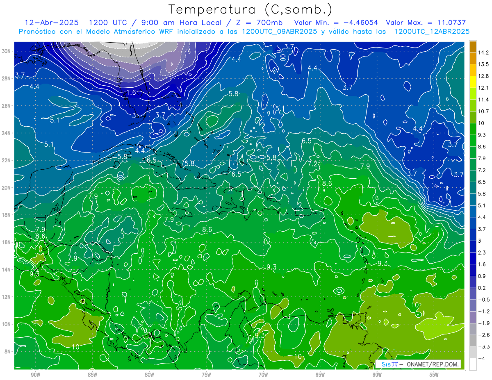The width and height of the screenshot is (492, 380).
Task: Click the '1.6' contour label on the map
Action: pyautogui.click(x=131, y=93)
